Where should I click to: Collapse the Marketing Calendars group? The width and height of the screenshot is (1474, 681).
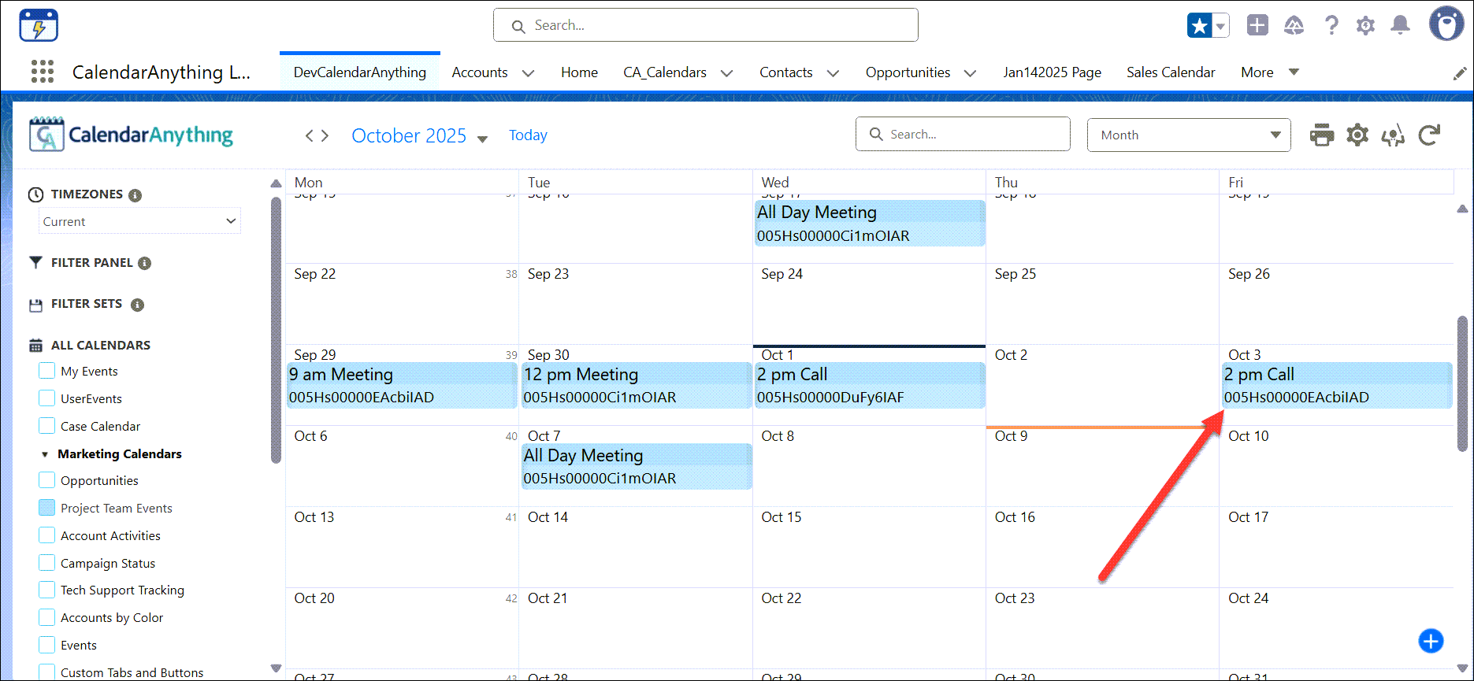coord(45,454)
